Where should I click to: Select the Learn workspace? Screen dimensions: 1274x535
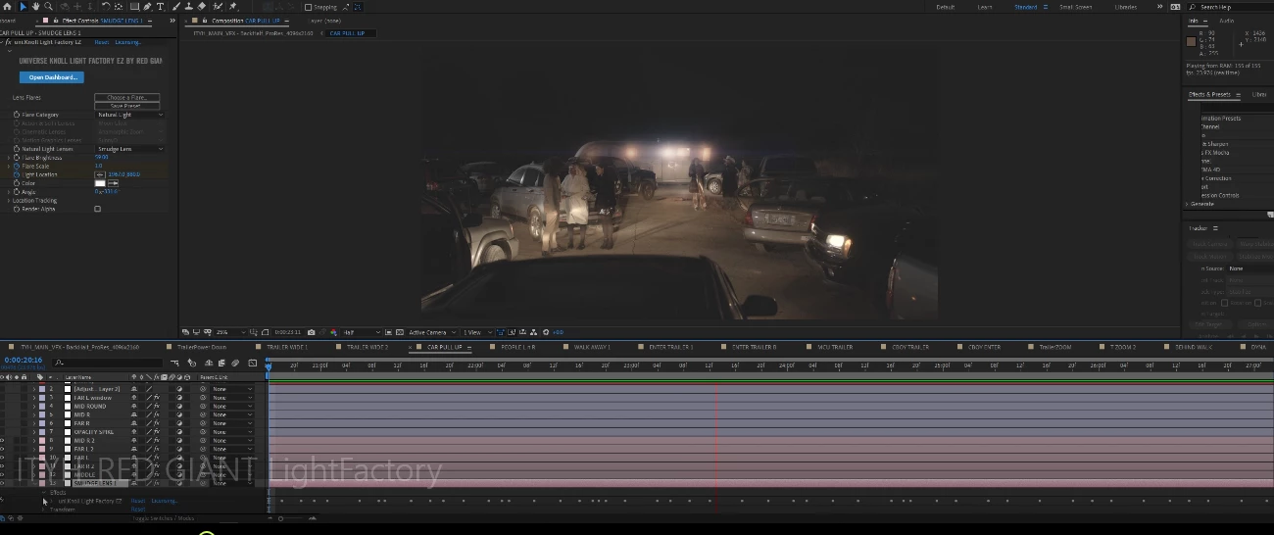click(985, 7)
